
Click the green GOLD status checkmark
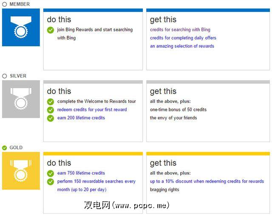coord(5,148)
